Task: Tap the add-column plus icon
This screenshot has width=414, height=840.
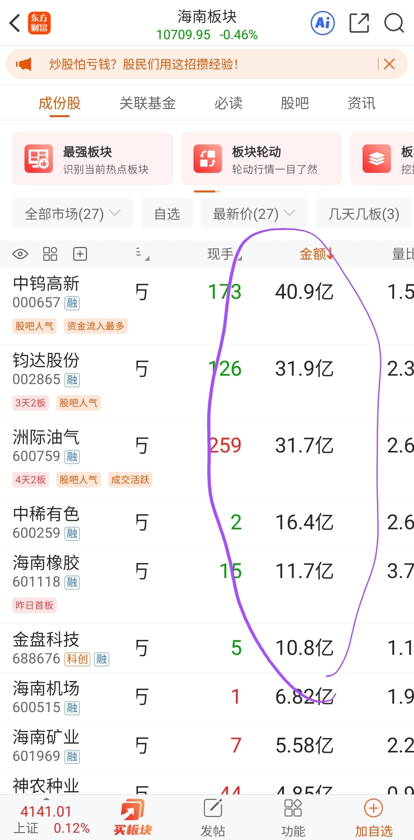Action: tap(80, 254)
